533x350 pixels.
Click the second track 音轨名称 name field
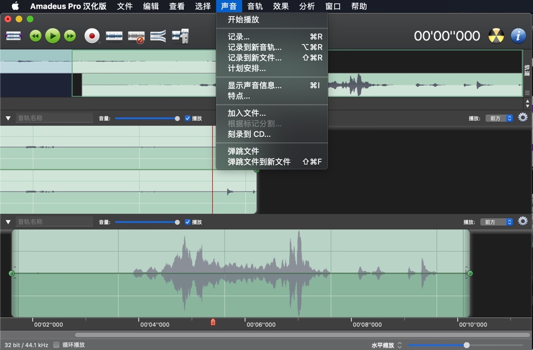point(54,222)
